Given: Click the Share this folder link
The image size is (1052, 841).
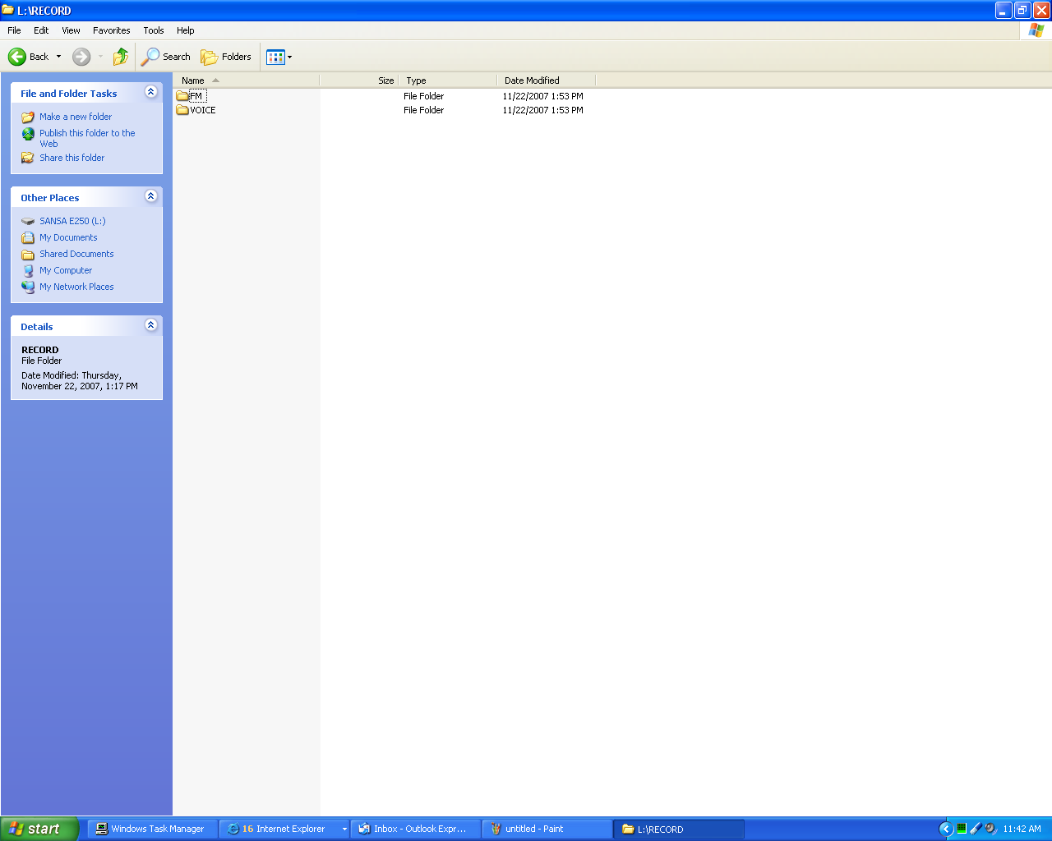Looking at the screenshot, I should pos(72,158).
